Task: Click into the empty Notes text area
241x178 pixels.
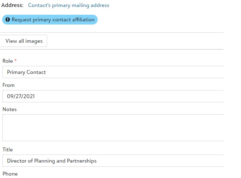Action: pyautogui.click(x=112, y=128)
